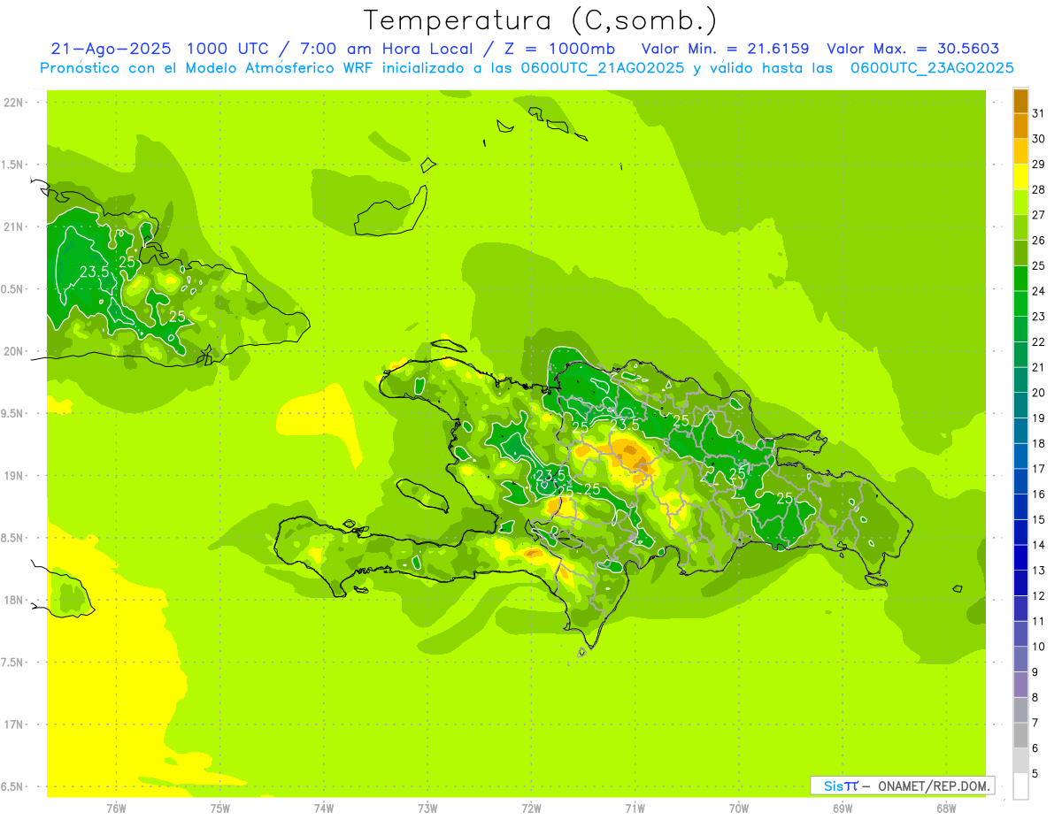
Task: Click the title 'Temperatura (C,somb.)'
Action: (541, 20)
